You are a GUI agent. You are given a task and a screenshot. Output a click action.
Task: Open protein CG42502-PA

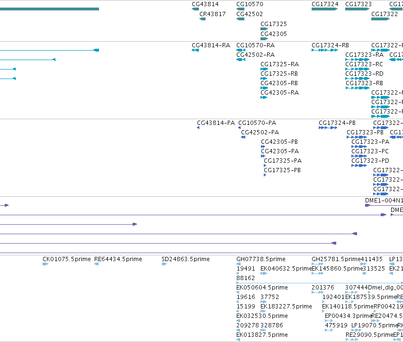260,133
